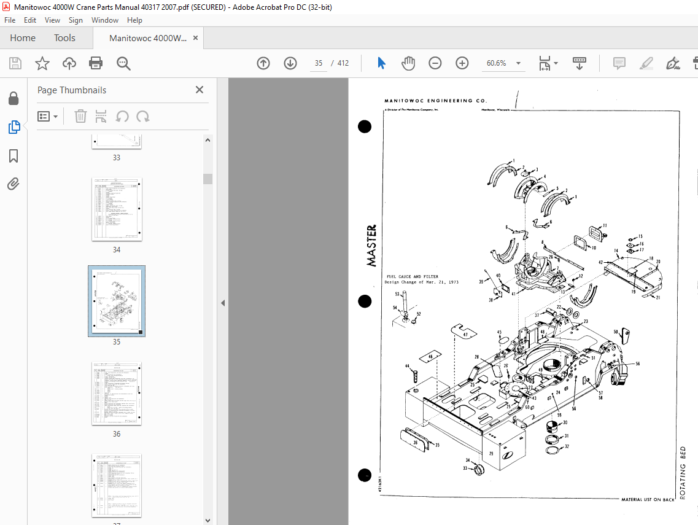This screenshot has height=525, width=698.
Task: Click the 'MASTER' vertical label
Action: 371,246
